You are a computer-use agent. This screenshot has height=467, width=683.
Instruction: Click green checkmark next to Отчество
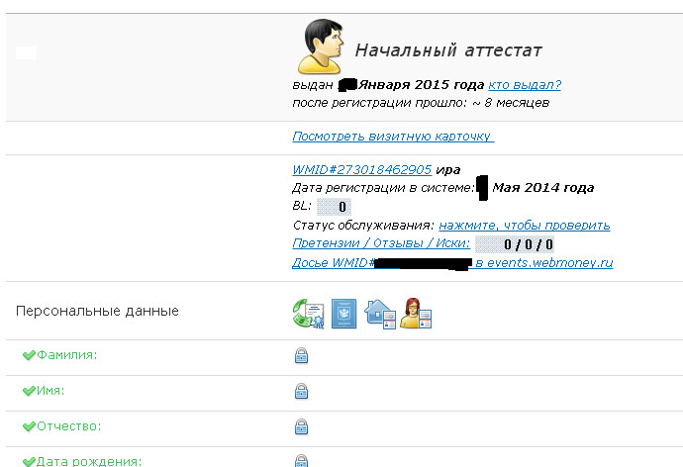click(x=29, y=426)
